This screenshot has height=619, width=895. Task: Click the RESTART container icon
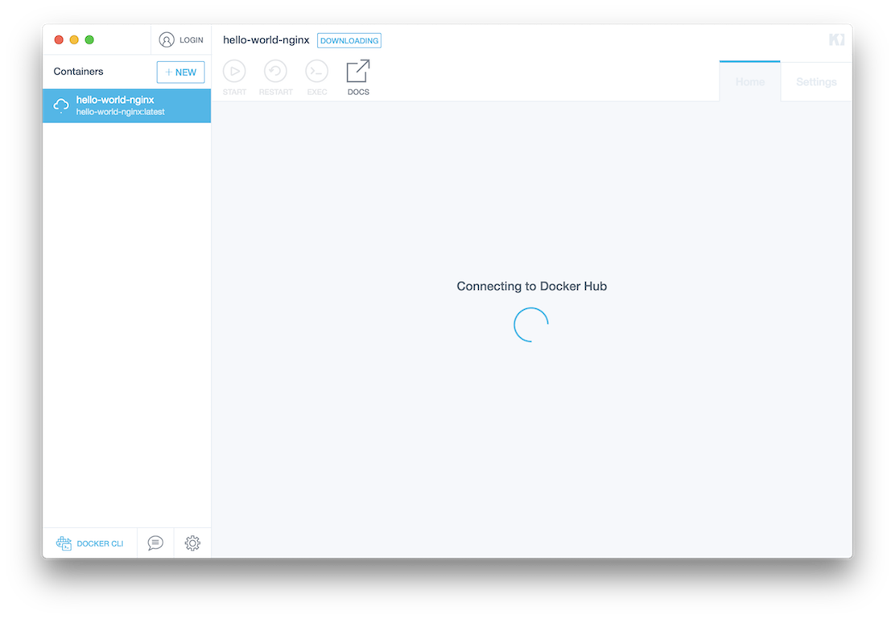tap(275, 72)
